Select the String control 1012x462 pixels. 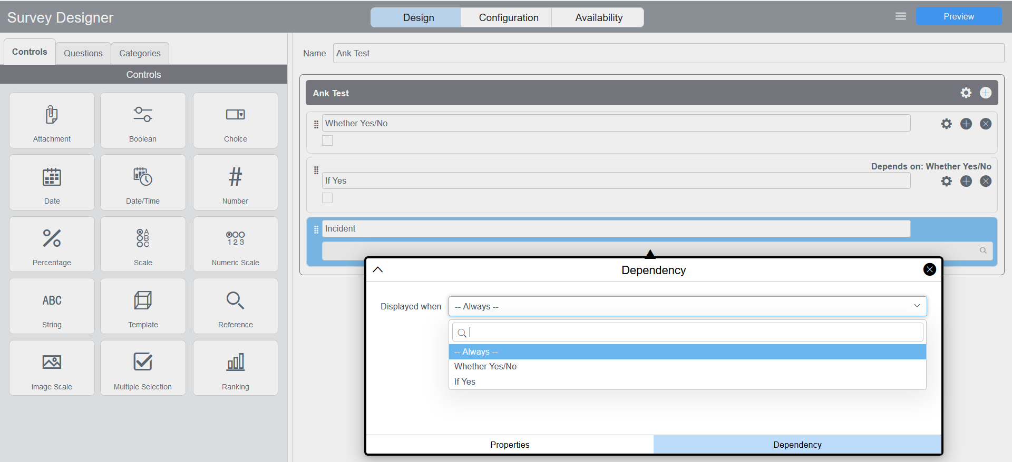[52, 306]
